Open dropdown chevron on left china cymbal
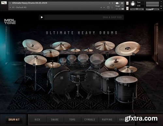This screenshot has width=163, height=126. tap(26, 48)
